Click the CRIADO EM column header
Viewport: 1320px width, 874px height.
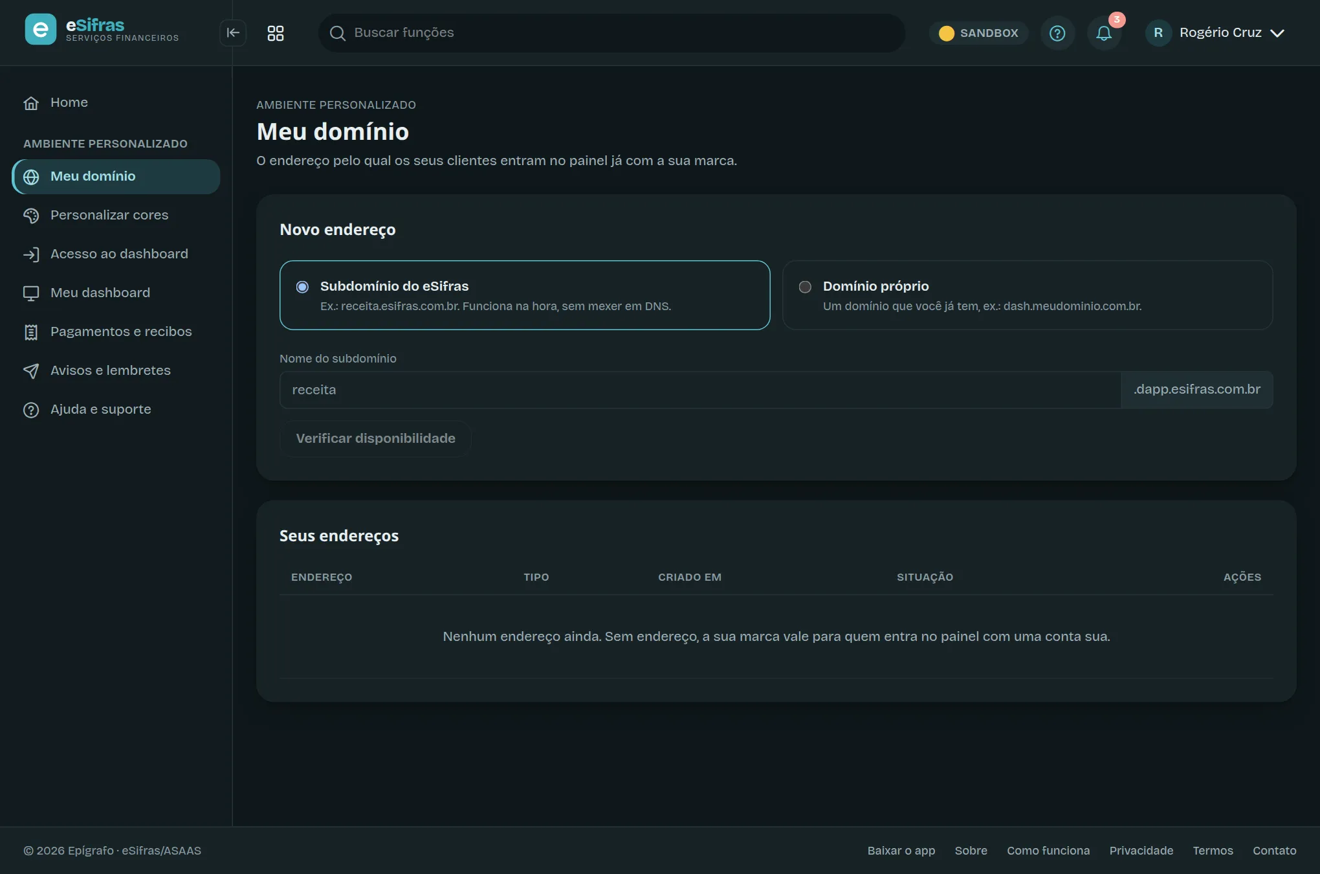coord(689,577)
